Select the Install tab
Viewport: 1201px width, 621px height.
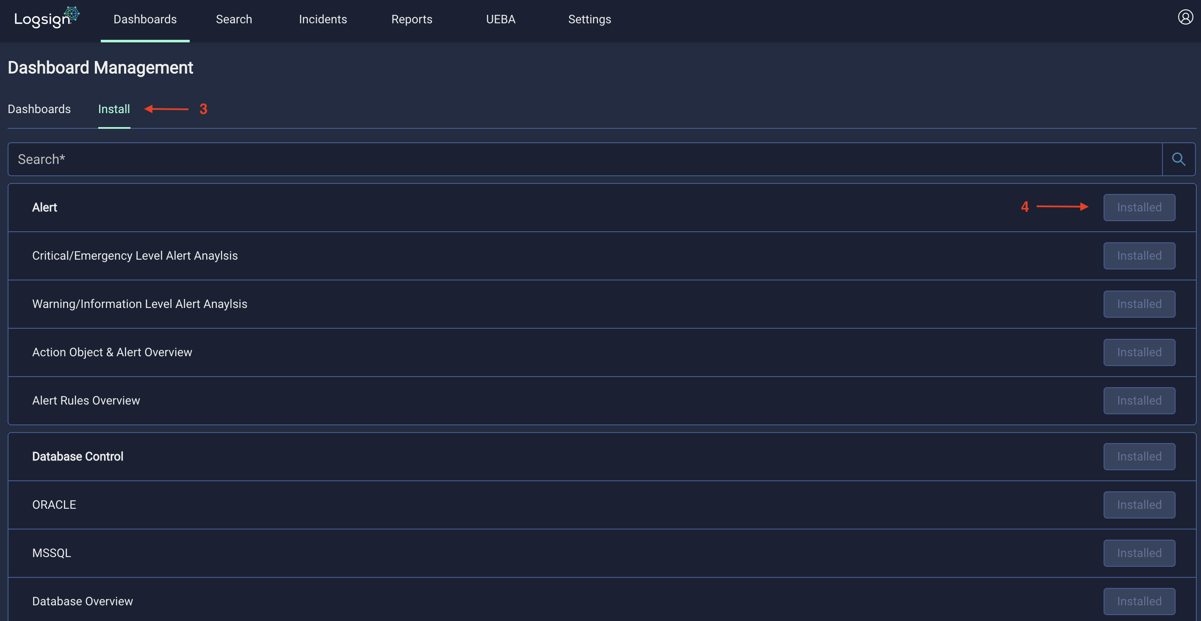click(114, 109)
